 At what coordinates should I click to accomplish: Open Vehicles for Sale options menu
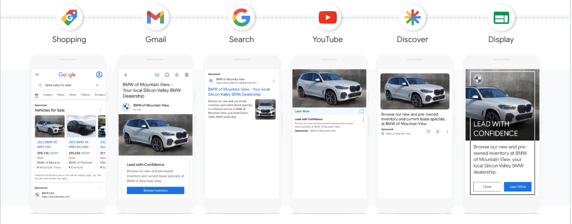(100, 110)
